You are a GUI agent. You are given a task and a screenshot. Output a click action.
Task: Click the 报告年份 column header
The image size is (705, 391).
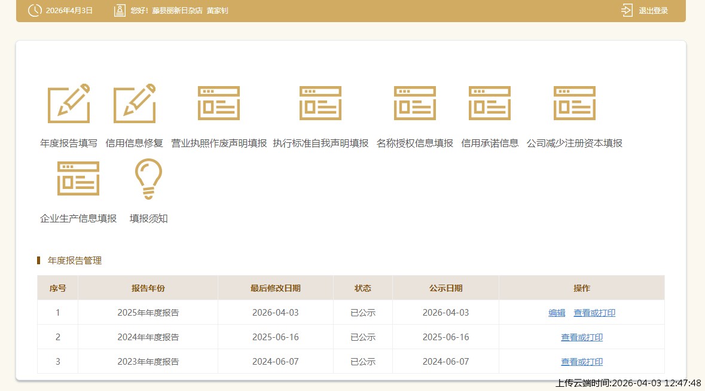[x=148, y=288]
